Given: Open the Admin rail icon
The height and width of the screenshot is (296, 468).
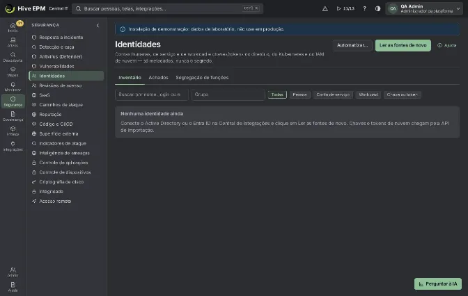Looking at the screenshot, I should [x=13, y=272].
